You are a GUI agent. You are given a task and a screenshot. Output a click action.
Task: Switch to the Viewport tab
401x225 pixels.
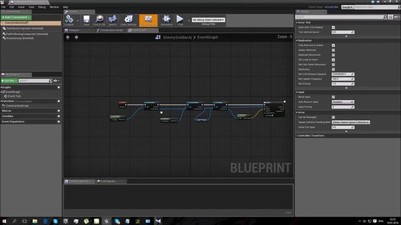tap(74, 30)
